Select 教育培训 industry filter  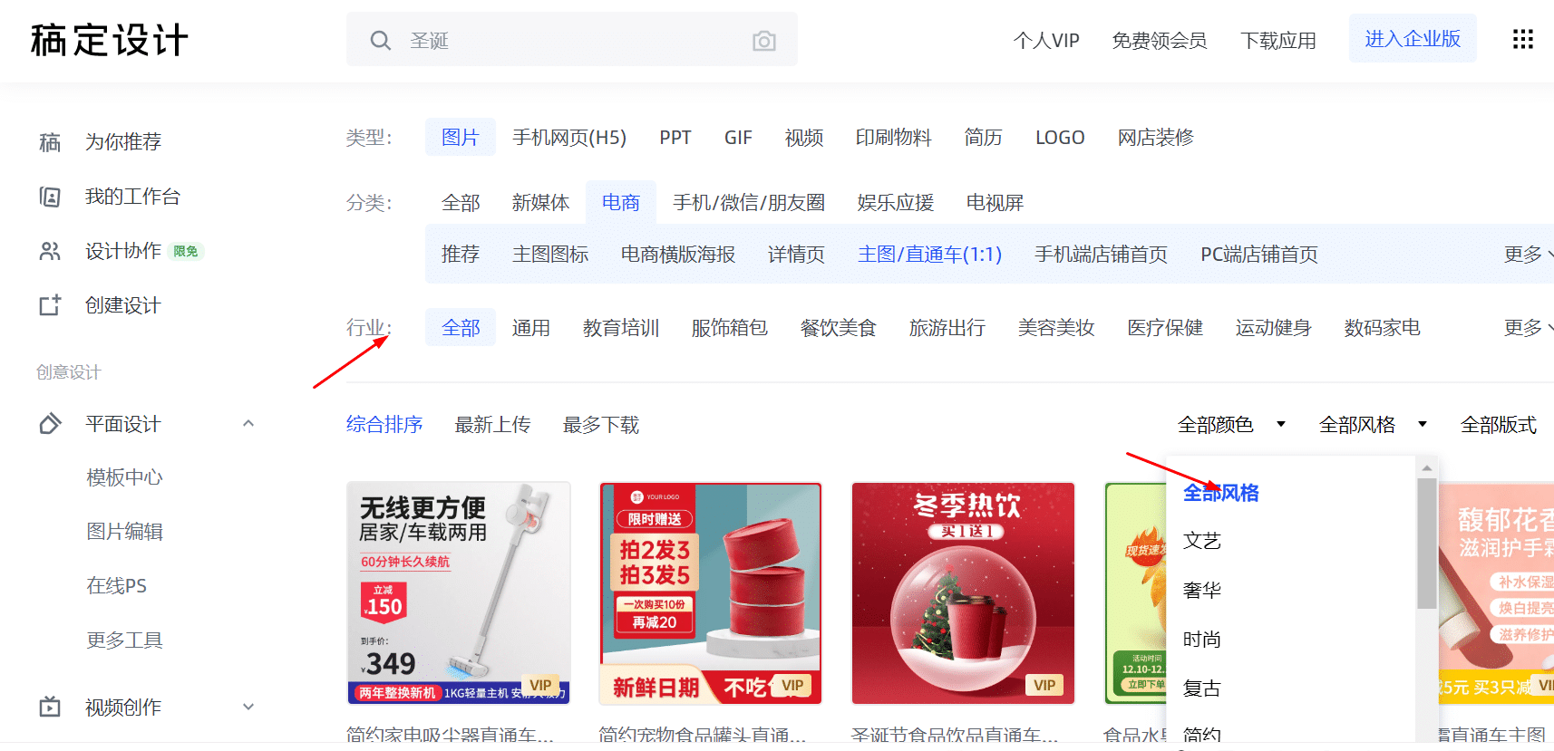coord(621,328)
